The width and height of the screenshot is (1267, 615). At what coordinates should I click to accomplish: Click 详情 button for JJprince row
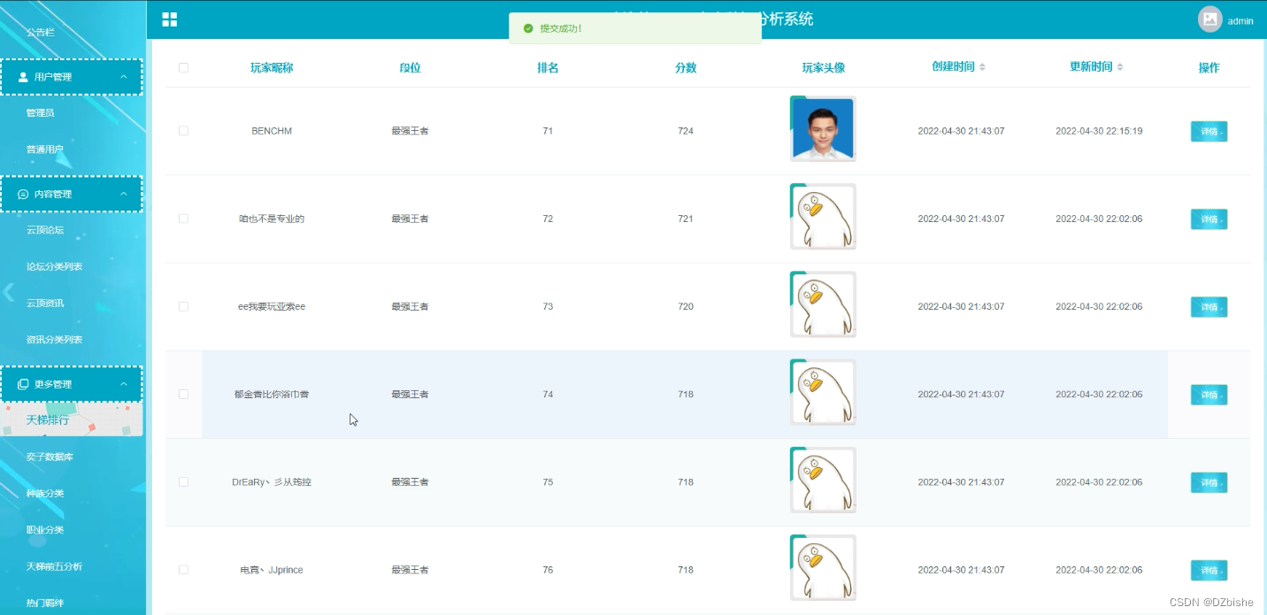pyautogui.click(x=1209, y=569)
